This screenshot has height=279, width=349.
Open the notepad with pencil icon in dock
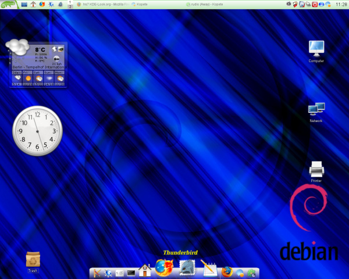[x=209, y=269]
